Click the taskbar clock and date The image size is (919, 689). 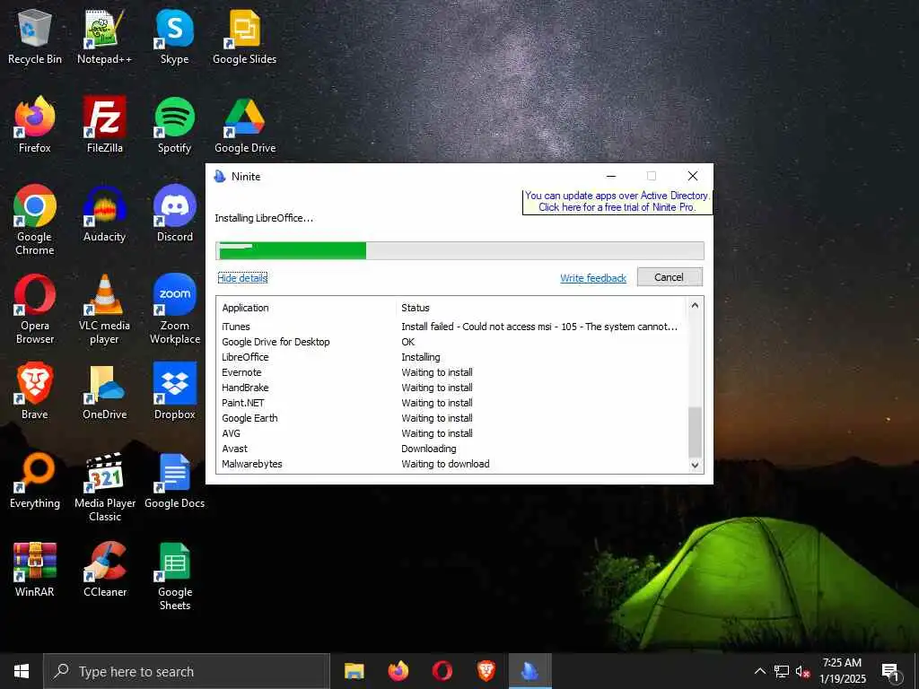pyautogui.click(x=842, y=671)
